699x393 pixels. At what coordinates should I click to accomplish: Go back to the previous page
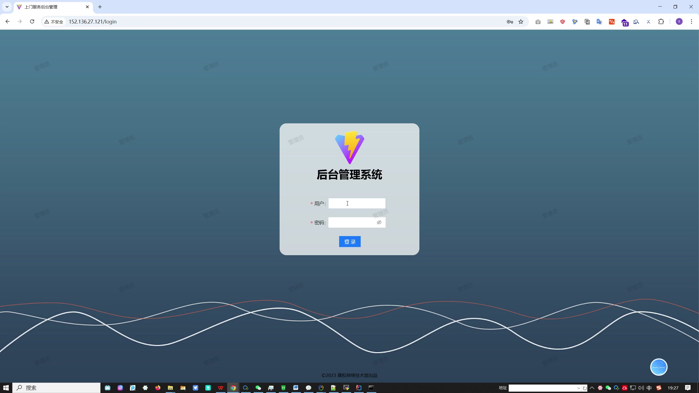tap(7, 22)
